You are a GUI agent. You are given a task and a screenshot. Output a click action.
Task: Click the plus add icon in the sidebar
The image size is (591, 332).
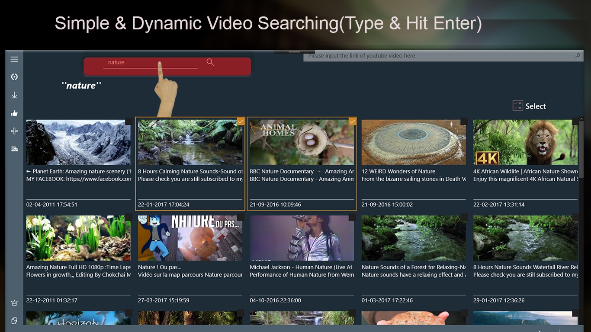14,131
